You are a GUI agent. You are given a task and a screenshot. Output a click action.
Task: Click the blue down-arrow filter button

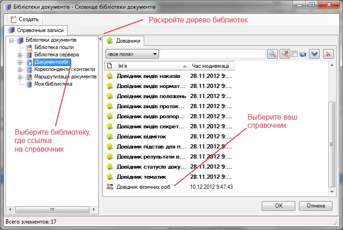315,54
